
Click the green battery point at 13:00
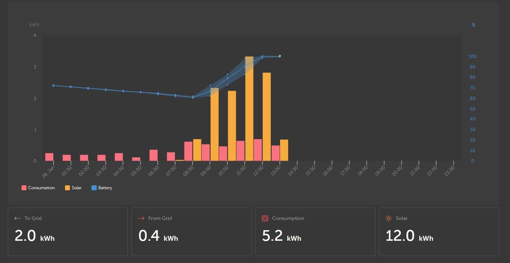(x=280, y=56)
